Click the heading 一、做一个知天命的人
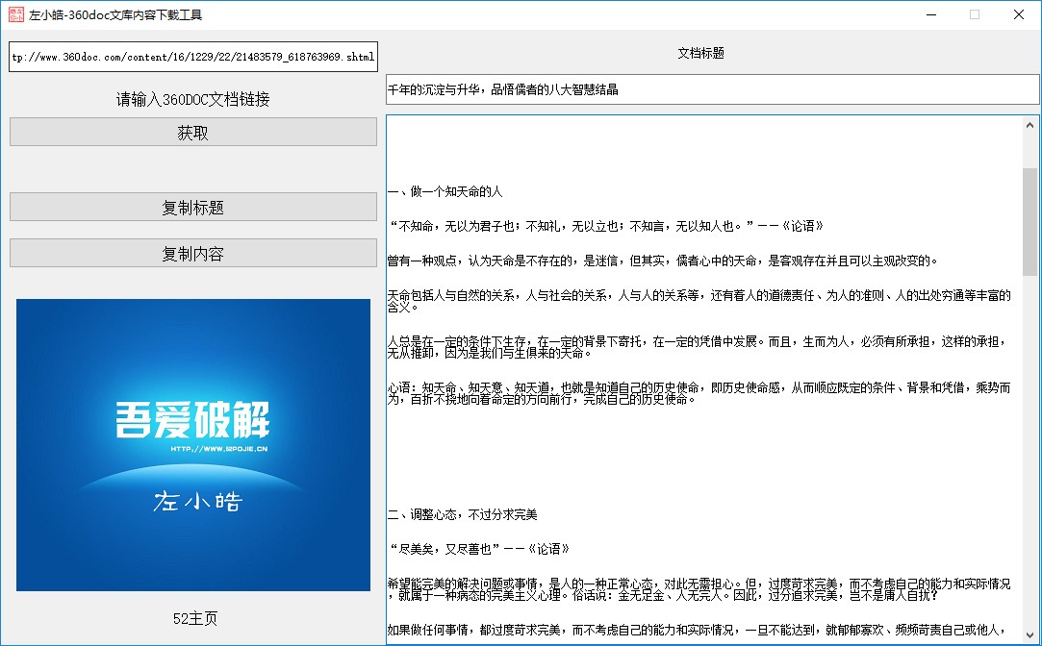Screen dimensions: 1042x646 coord(445,192)
